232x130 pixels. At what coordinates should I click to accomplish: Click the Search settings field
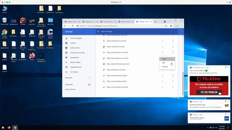click(137, 31)
